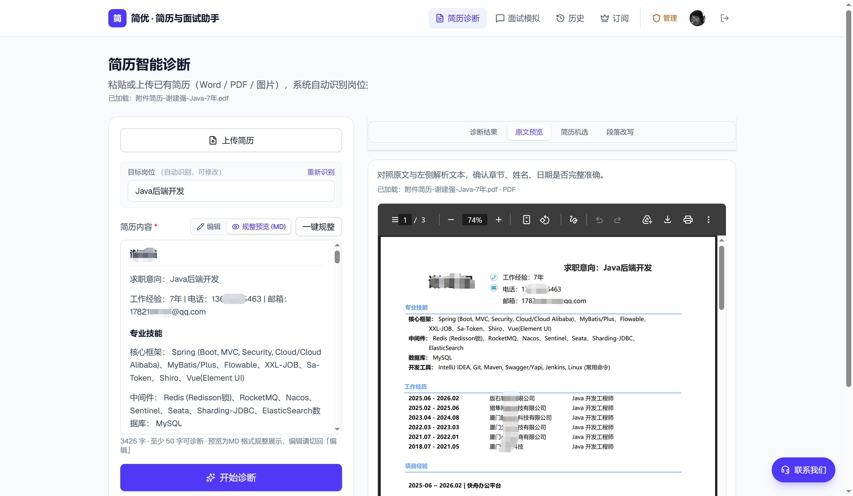Image resolution: width=853 pixels, height=496 pixels.
Task: Open the 面试模拟 nav item
Action: tap(517, 18)
